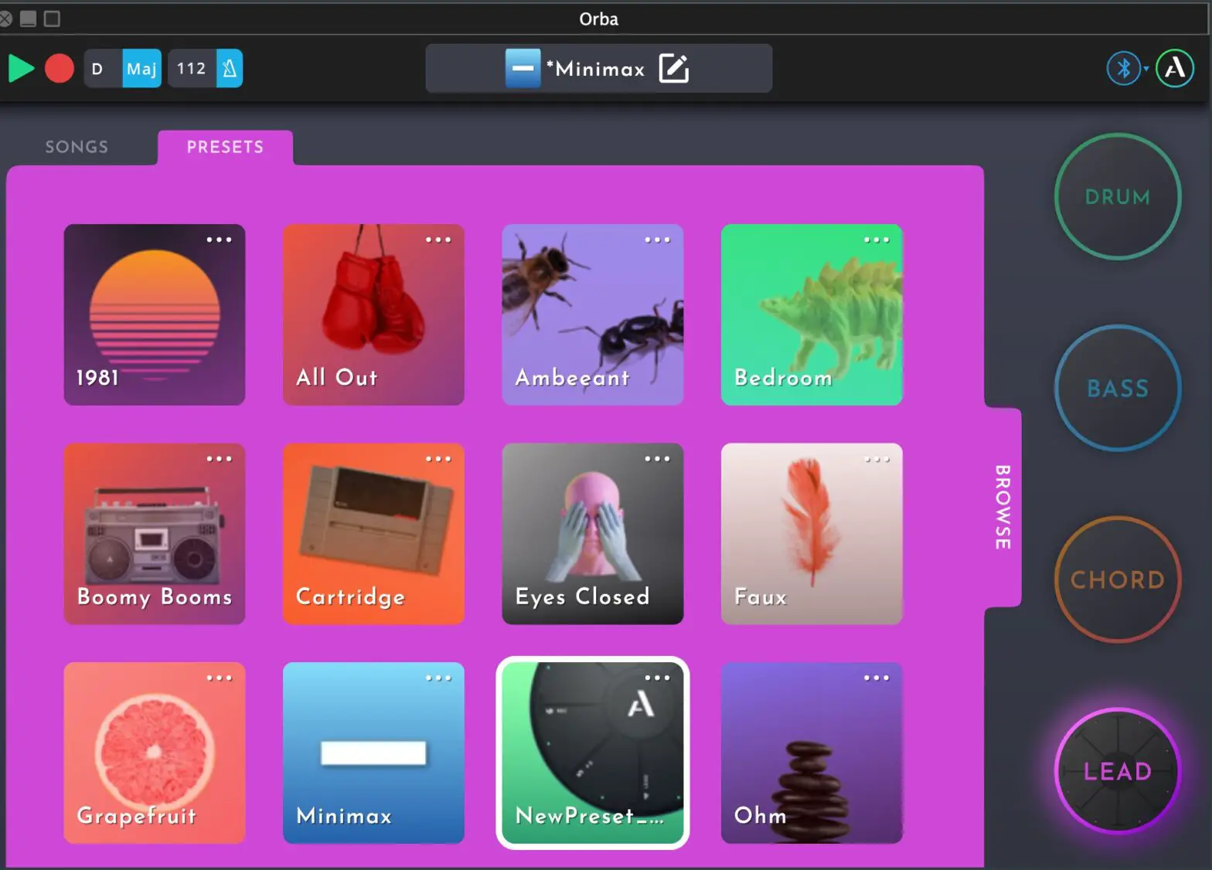
Task: Switch to the SONGS tab
Action: [x=77, y=147]
